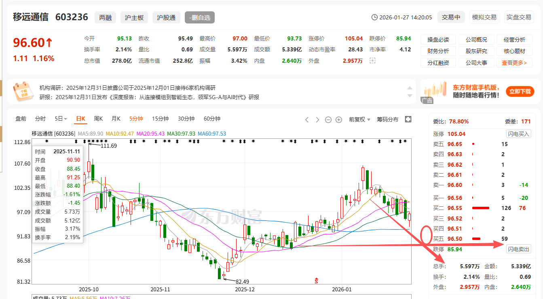Image resolution: width=543 pixels, height=299 pixels.
Task: Open 财务分析 page
Action: 438,51
